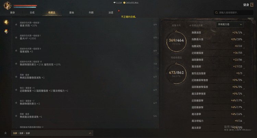Open the 派遣 tab

111,12
